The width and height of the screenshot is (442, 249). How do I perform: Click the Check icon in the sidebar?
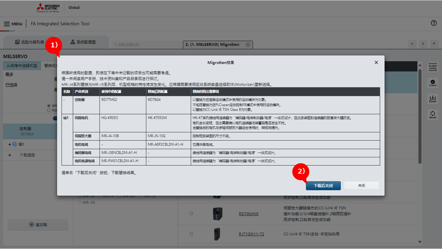point(433,83)
